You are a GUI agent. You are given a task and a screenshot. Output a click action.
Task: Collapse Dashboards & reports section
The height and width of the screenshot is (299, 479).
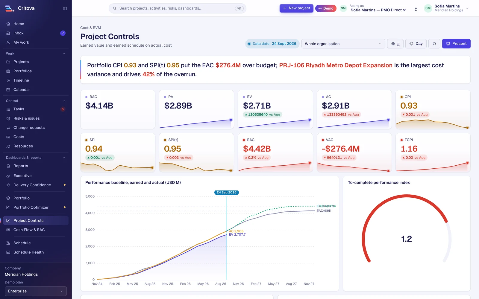(64, 158)
